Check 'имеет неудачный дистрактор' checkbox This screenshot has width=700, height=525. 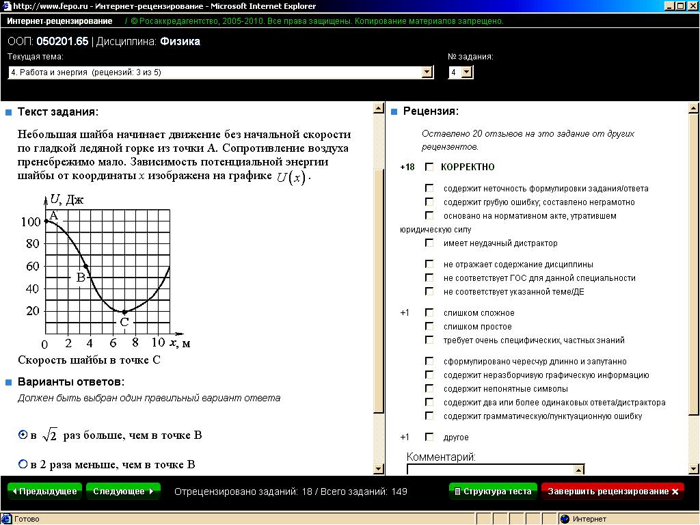(429, 243)
